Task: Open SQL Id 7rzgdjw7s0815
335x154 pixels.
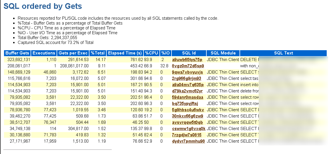Action: point(187,135)
